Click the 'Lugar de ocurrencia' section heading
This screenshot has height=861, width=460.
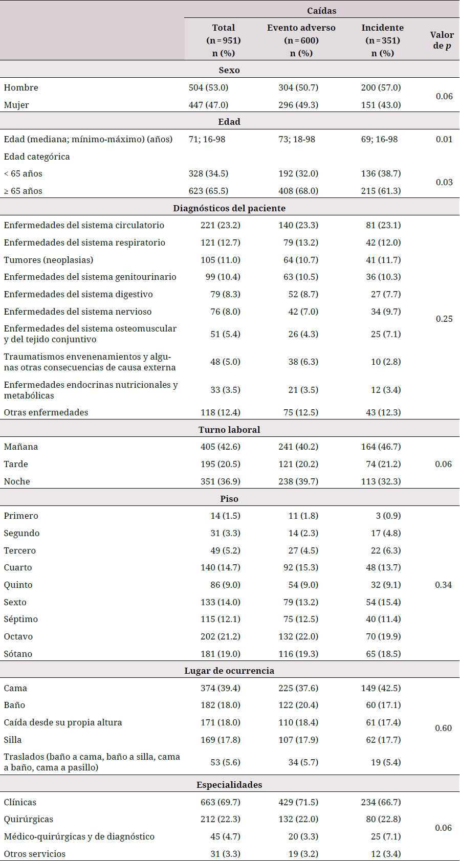pyautogui.click(x=229, y=671)
